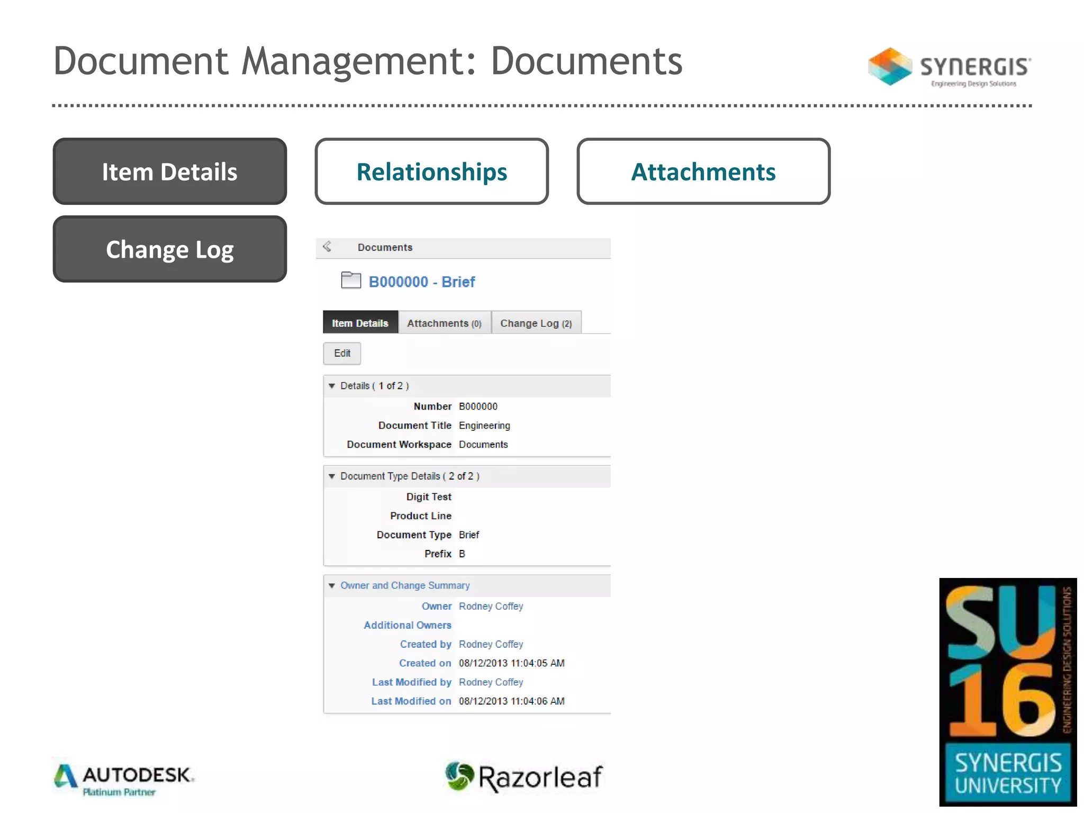
Task: Collapse the Owner and Change Summary section
Action: point(332,585)
